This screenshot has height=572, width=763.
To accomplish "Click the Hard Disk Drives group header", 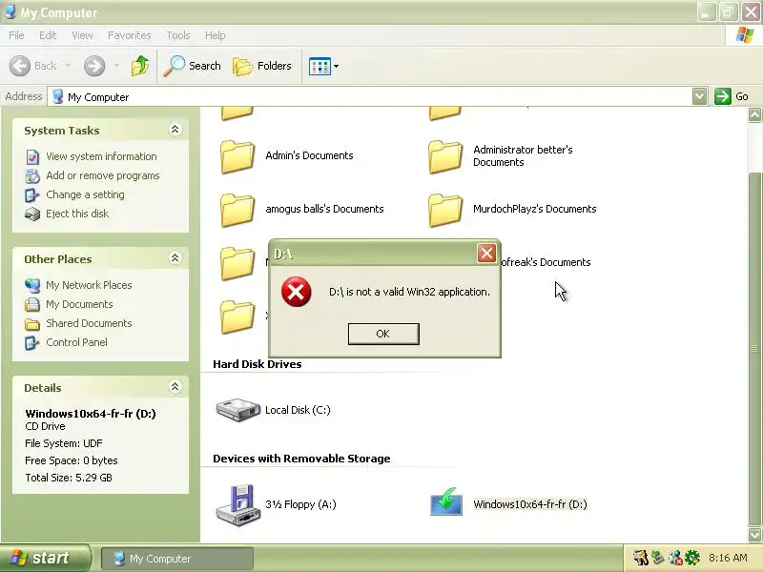I will pyautogui.click(x=257, y=364).
